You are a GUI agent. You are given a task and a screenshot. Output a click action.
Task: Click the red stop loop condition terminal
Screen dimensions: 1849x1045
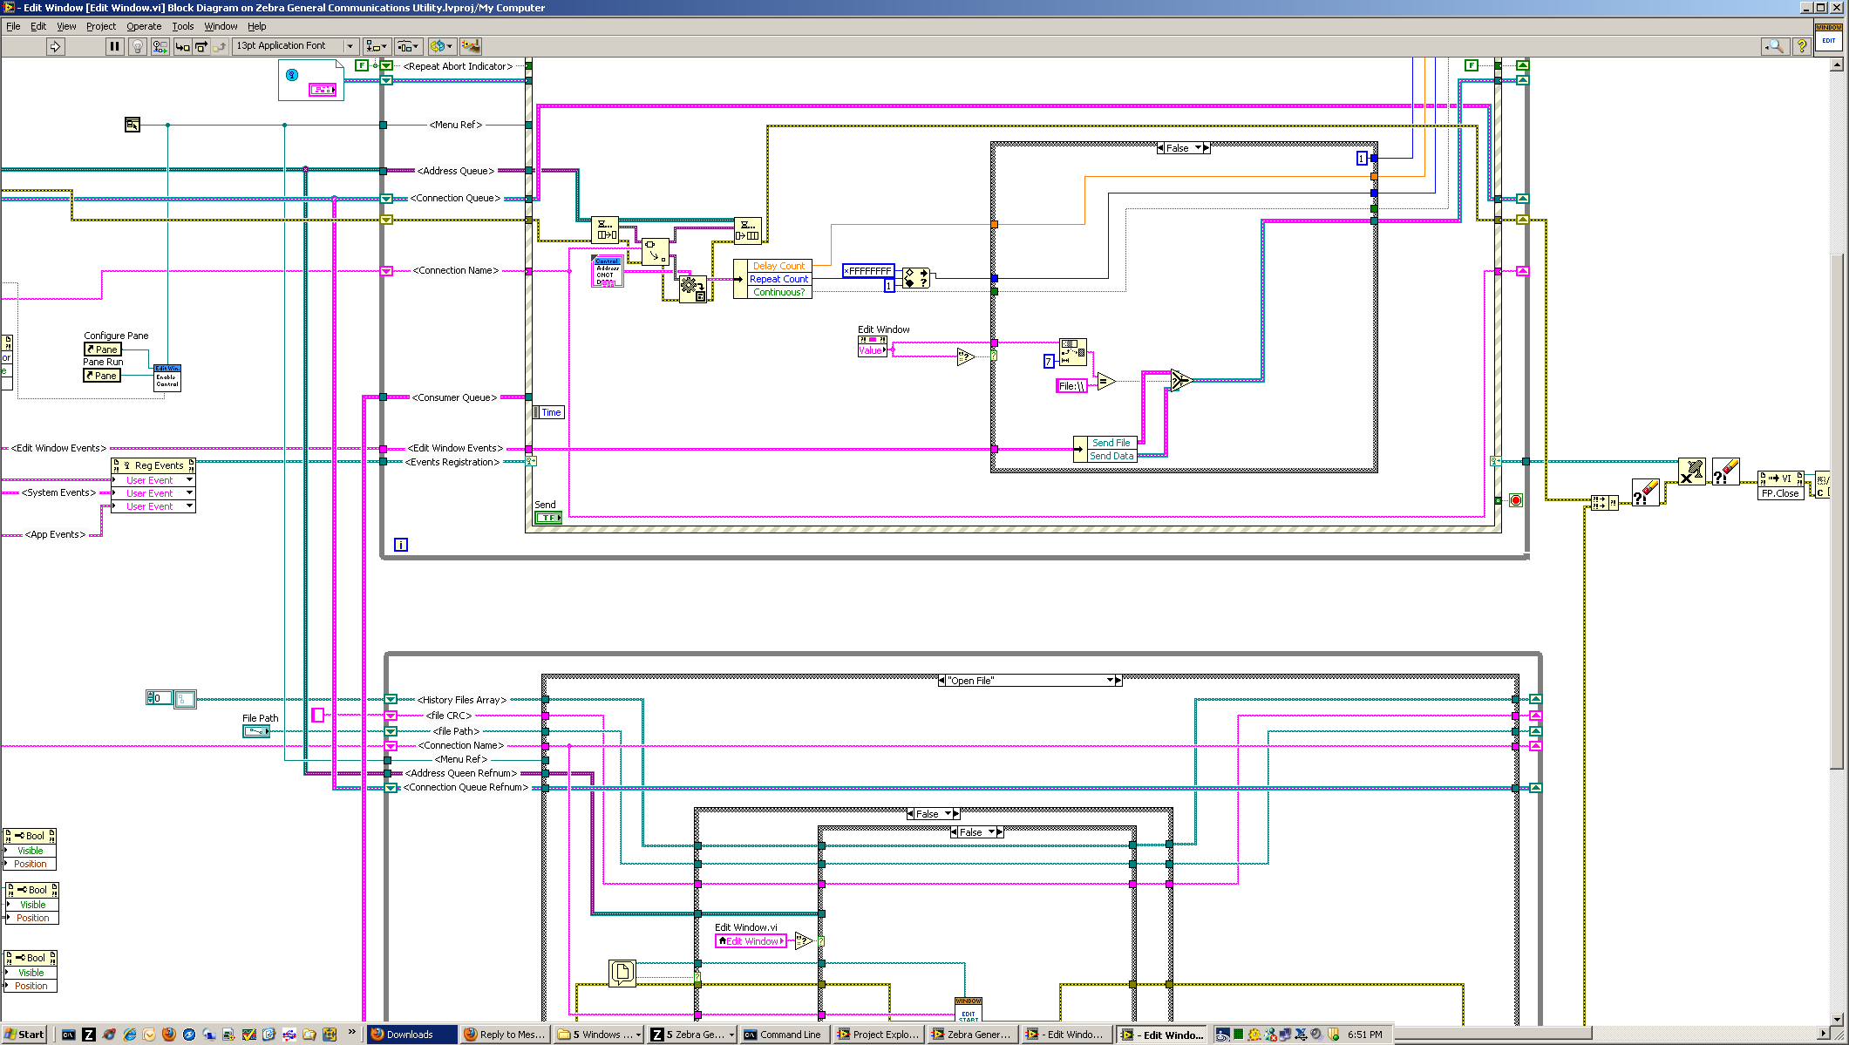(1516, 500)
